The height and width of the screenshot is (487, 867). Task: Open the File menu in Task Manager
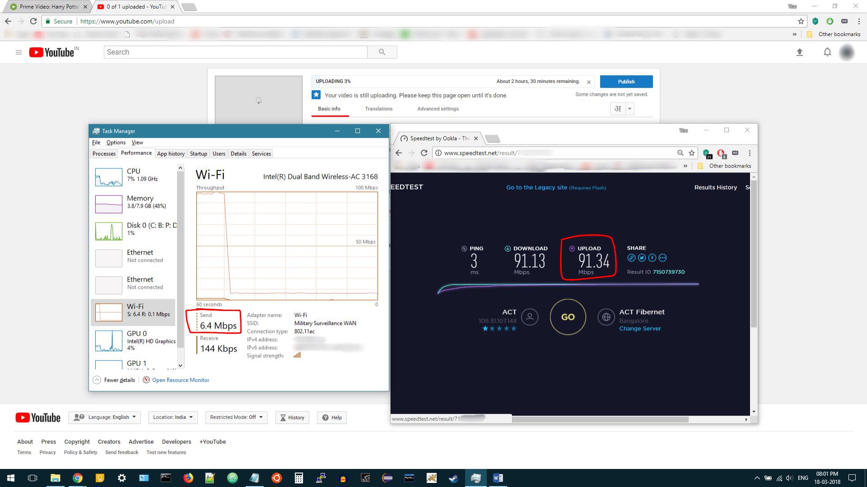point(96,143)
